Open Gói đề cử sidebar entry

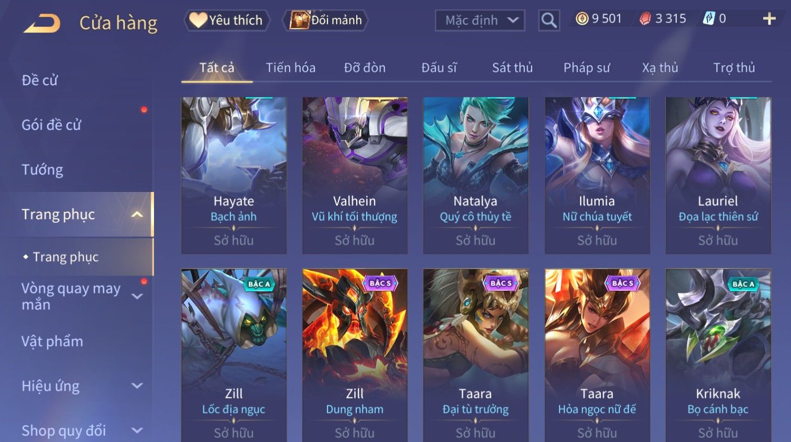pos(51,124)
